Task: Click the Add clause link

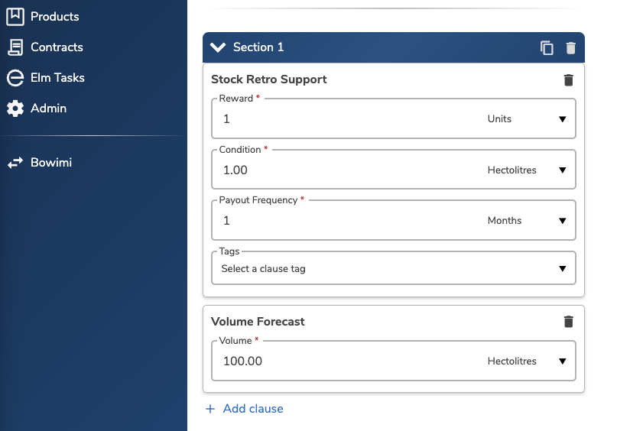Action: [x=245, y=409]
